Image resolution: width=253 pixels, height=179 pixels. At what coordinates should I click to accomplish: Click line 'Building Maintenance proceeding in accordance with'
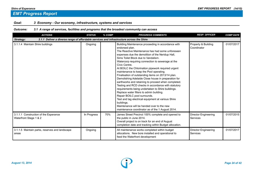[148, 44]
